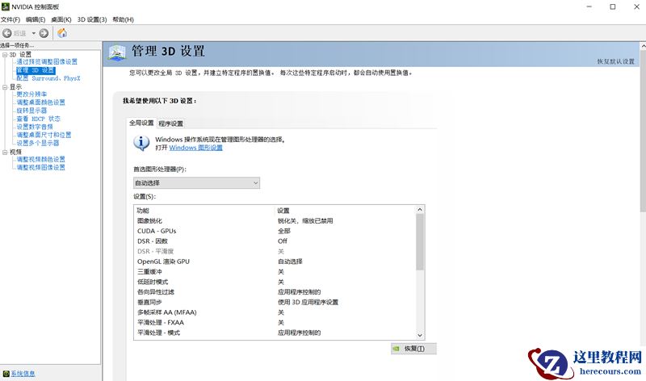Minimize the NVIDIA control panel window

(x=589, y=6)
